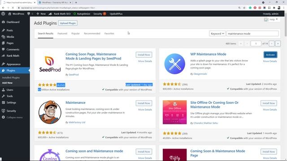Open Plugins in sidebar
Image resolution: width=287 pixels, height=161 pixels.
pos(15,71)
